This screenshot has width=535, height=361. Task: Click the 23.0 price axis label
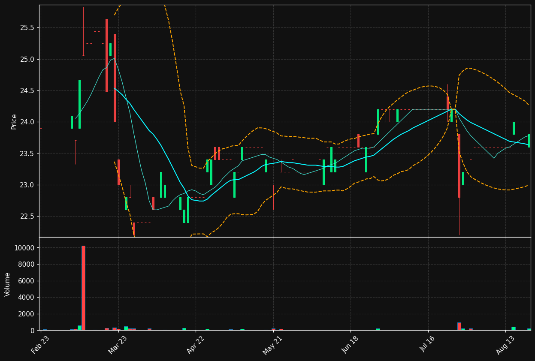27,185
